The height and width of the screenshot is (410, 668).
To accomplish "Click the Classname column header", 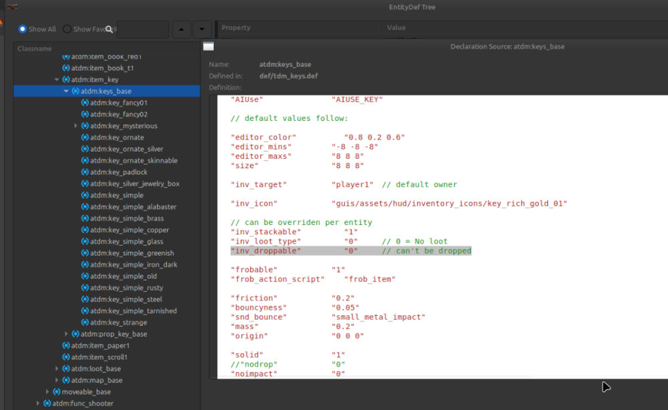I will 35,49.
